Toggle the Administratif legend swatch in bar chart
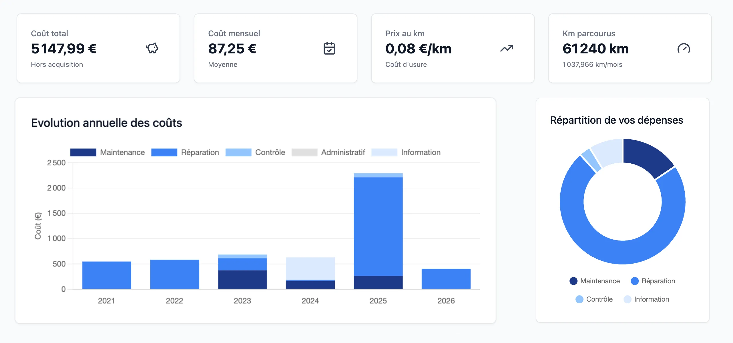The height and width of the screenshot is (343, 733). [x=304, y=152]
